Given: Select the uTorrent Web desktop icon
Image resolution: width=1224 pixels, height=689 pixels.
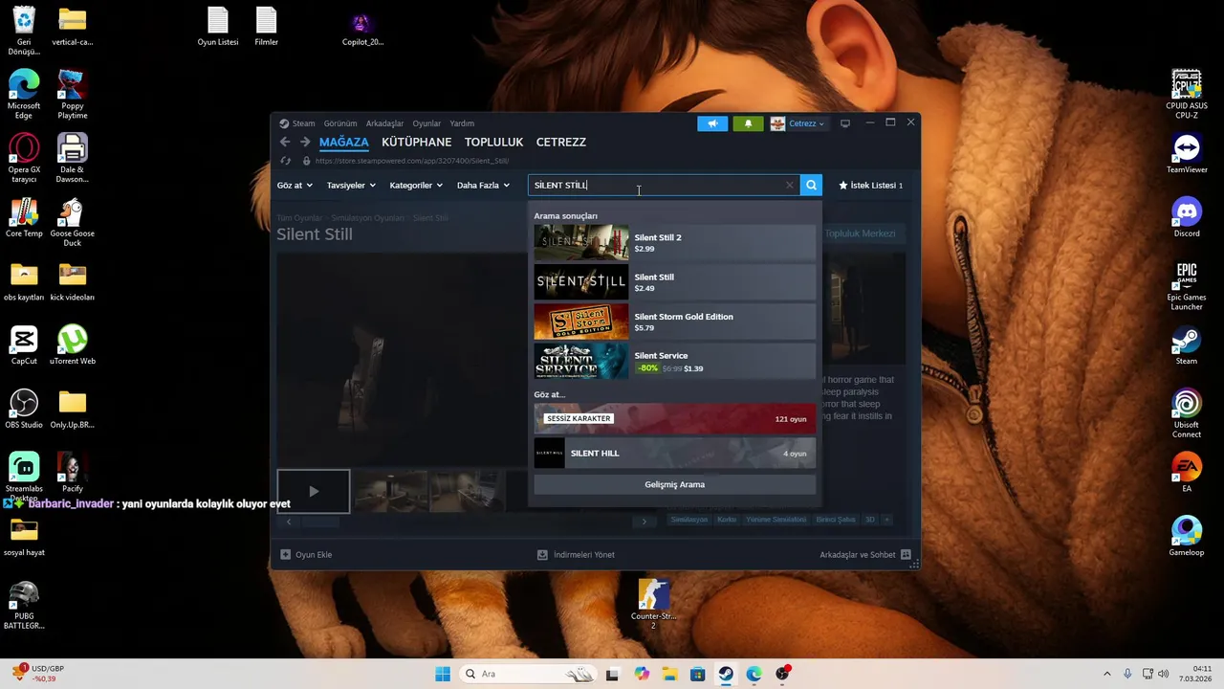Looking at the screenshot, I should [x=73, y=344].
